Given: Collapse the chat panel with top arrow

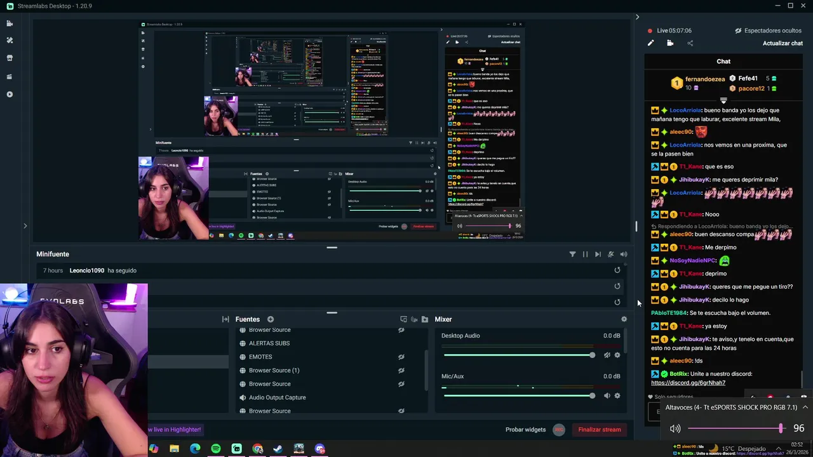Looking at the screenshot, I should coord(637,17).
